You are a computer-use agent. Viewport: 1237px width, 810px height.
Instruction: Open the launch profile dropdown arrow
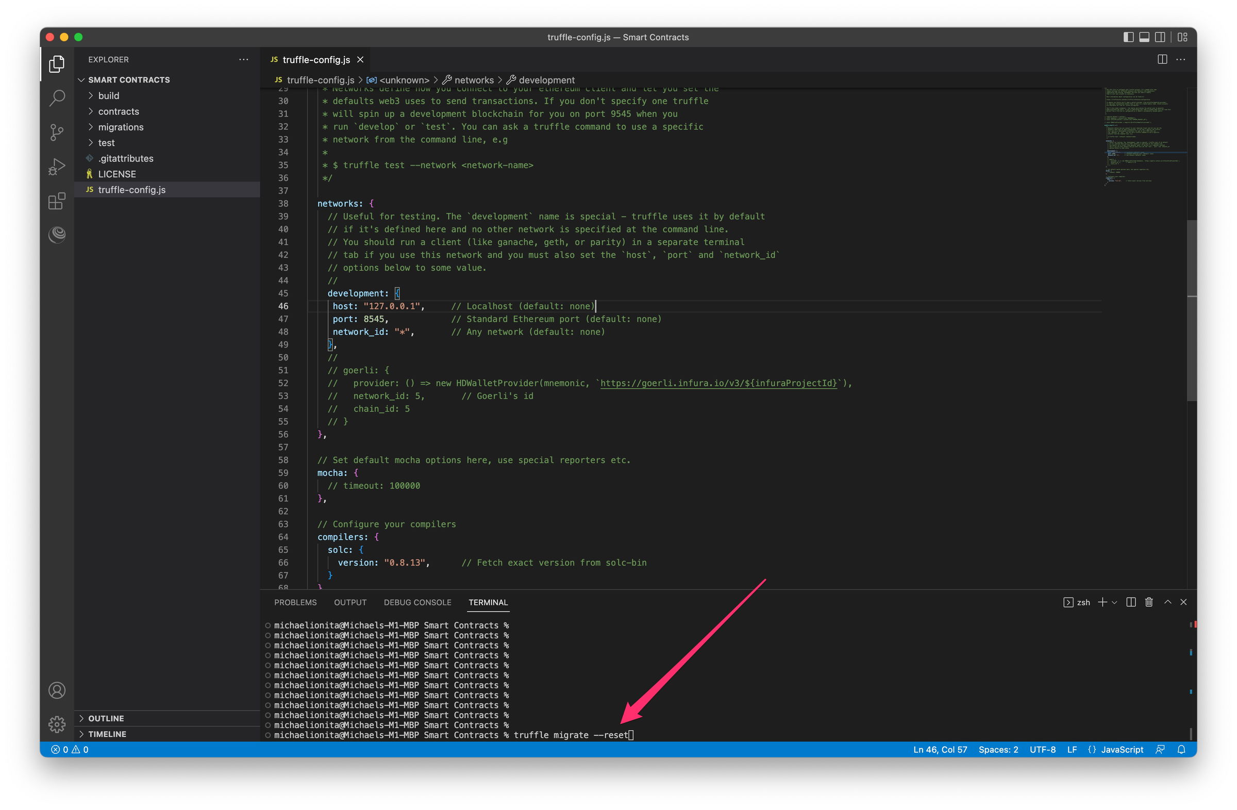pyautogui.click(x=1114, y=602)
